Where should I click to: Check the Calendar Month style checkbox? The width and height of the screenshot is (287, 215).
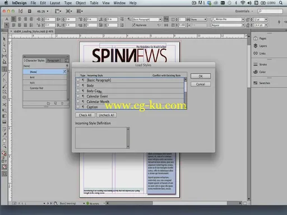(78, 101)
